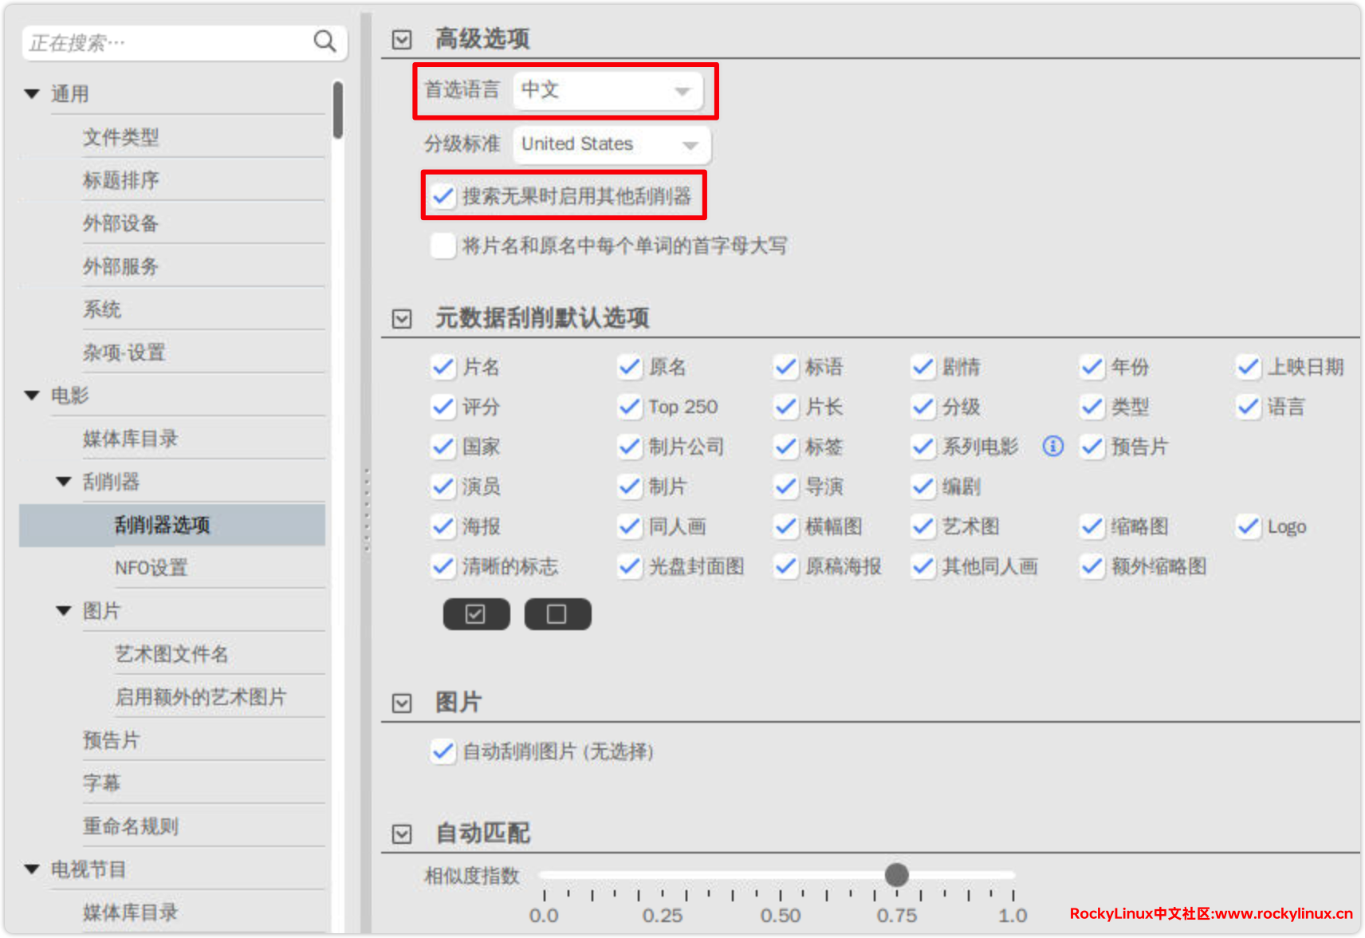This screenshot has height=938, width=1365.
Task: Open the NFO设置 settings page
Action: pyautogui.click(x=151, y=568)
